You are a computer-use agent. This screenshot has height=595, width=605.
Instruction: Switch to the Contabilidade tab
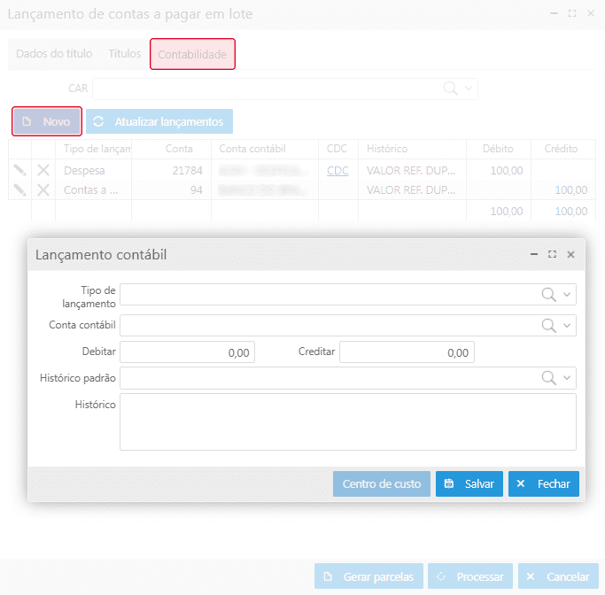(x=192, y=55)
